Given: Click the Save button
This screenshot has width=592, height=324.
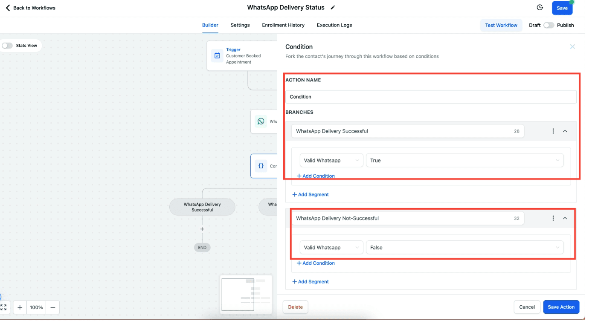Looking at the screenshot, I should click(562, 8).
